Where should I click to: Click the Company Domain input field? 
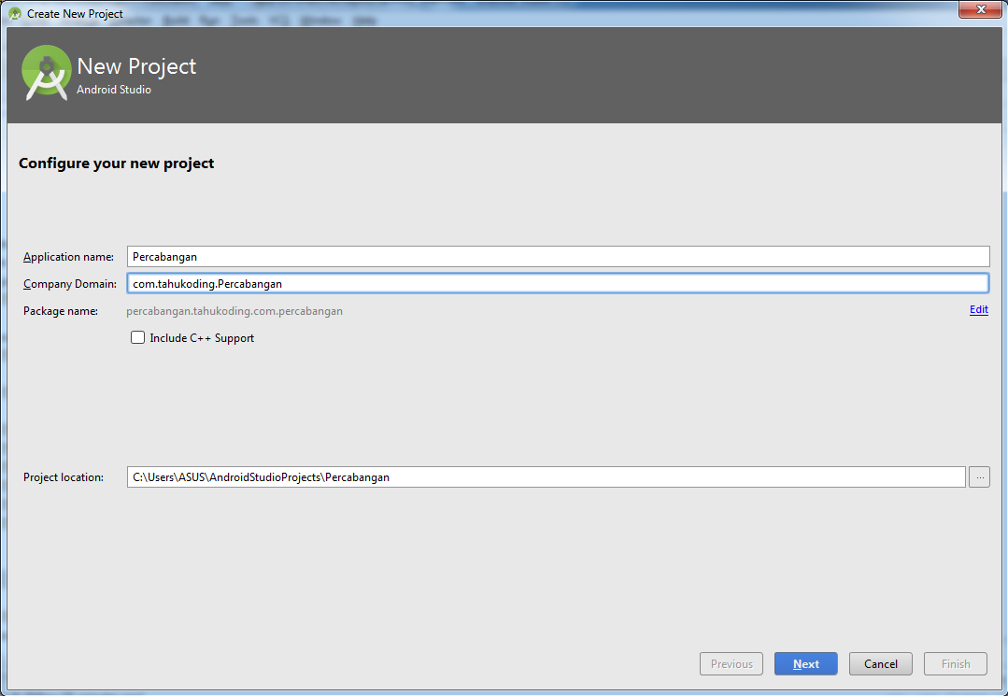[558, 283]
